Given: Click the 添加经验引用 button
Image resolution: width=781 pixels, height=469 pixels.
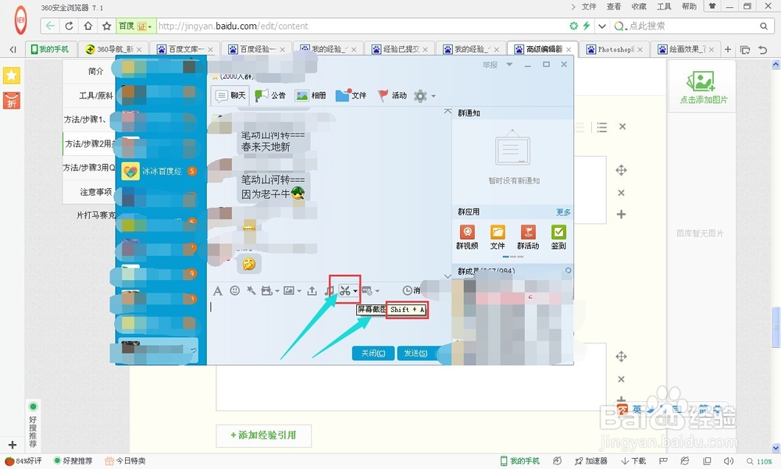Looking at the screenshot, I should click(x=265, y=436).
